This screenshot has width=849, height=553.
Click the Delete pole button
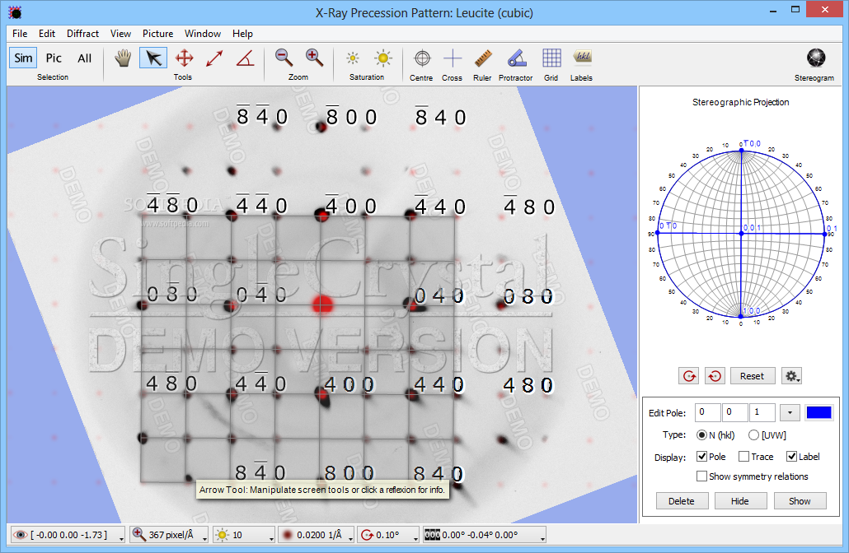681,501
